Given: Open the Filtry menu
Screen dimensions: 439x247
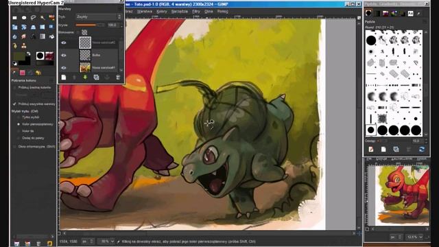Looking at the screenshot, I should (196, 12).
